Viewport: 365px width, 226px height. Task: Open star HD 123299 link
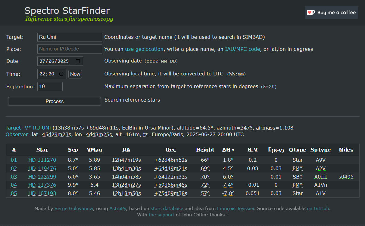(42, 177)
